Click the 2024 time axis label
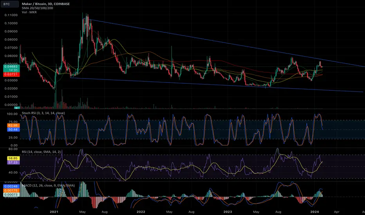The image size is (365, 215). click(314, 212)
